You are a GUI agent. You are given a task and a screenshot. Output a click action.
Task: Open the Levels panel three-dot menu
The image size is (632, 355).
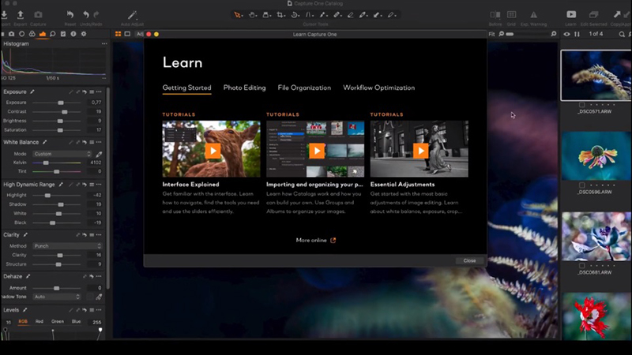pos(99,310)
